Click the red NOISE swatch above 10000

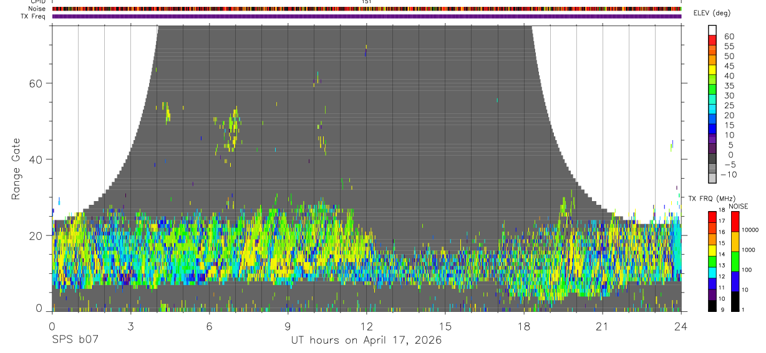[735, 222]
